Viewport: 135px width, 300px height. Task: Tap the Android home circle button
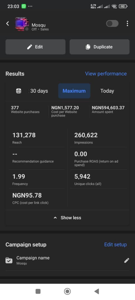67,291
